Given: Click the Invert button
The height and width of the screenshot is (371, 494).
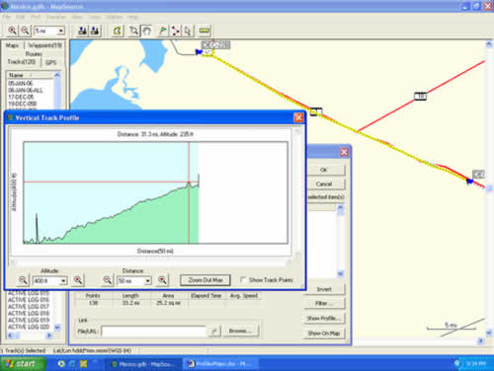Looking at the screenshot, I should [324, 289].
